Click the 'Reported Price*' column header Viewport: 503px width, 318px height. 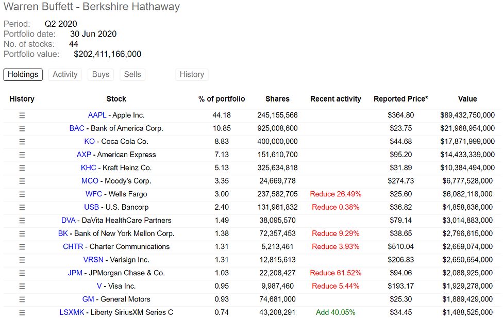[400, 99]
